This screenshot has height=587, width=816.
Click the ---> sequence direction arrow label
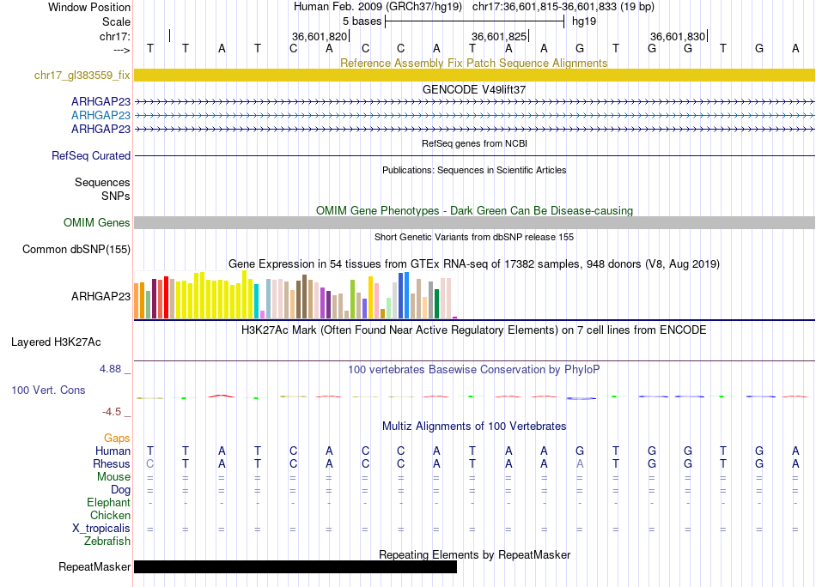(121, 50)
